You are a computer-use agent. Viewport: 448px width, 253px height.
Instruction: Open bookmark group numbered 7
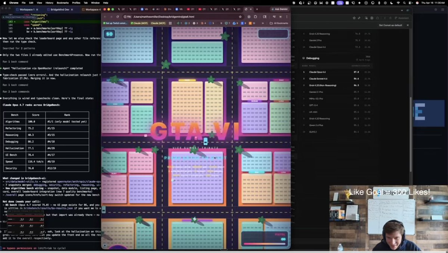coord(228,23)
